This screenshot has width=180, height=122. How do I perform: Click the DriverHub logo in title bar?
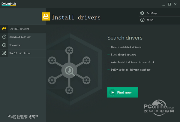coord(9,4)
